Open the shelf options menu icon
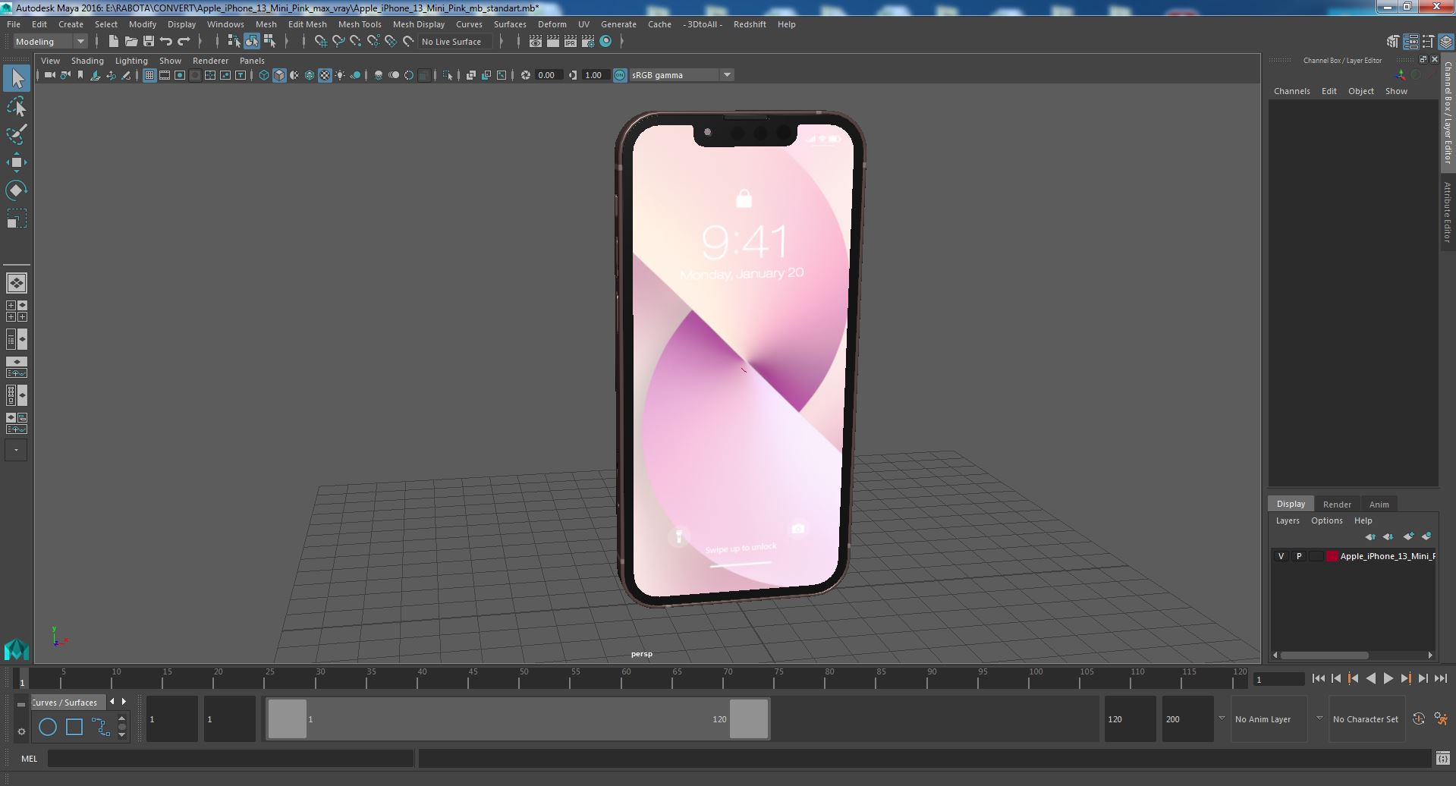1456x786 pixels. tap(21, 731)
